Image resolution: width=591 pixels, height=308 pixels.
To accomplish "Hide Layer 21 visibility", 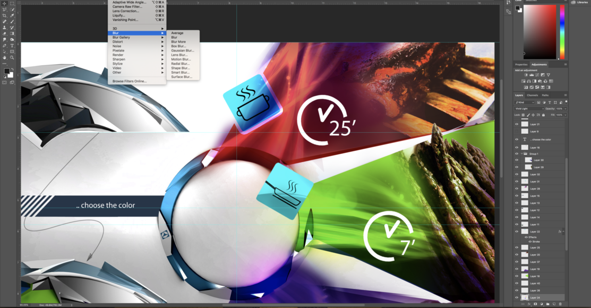I will (517, 124).
